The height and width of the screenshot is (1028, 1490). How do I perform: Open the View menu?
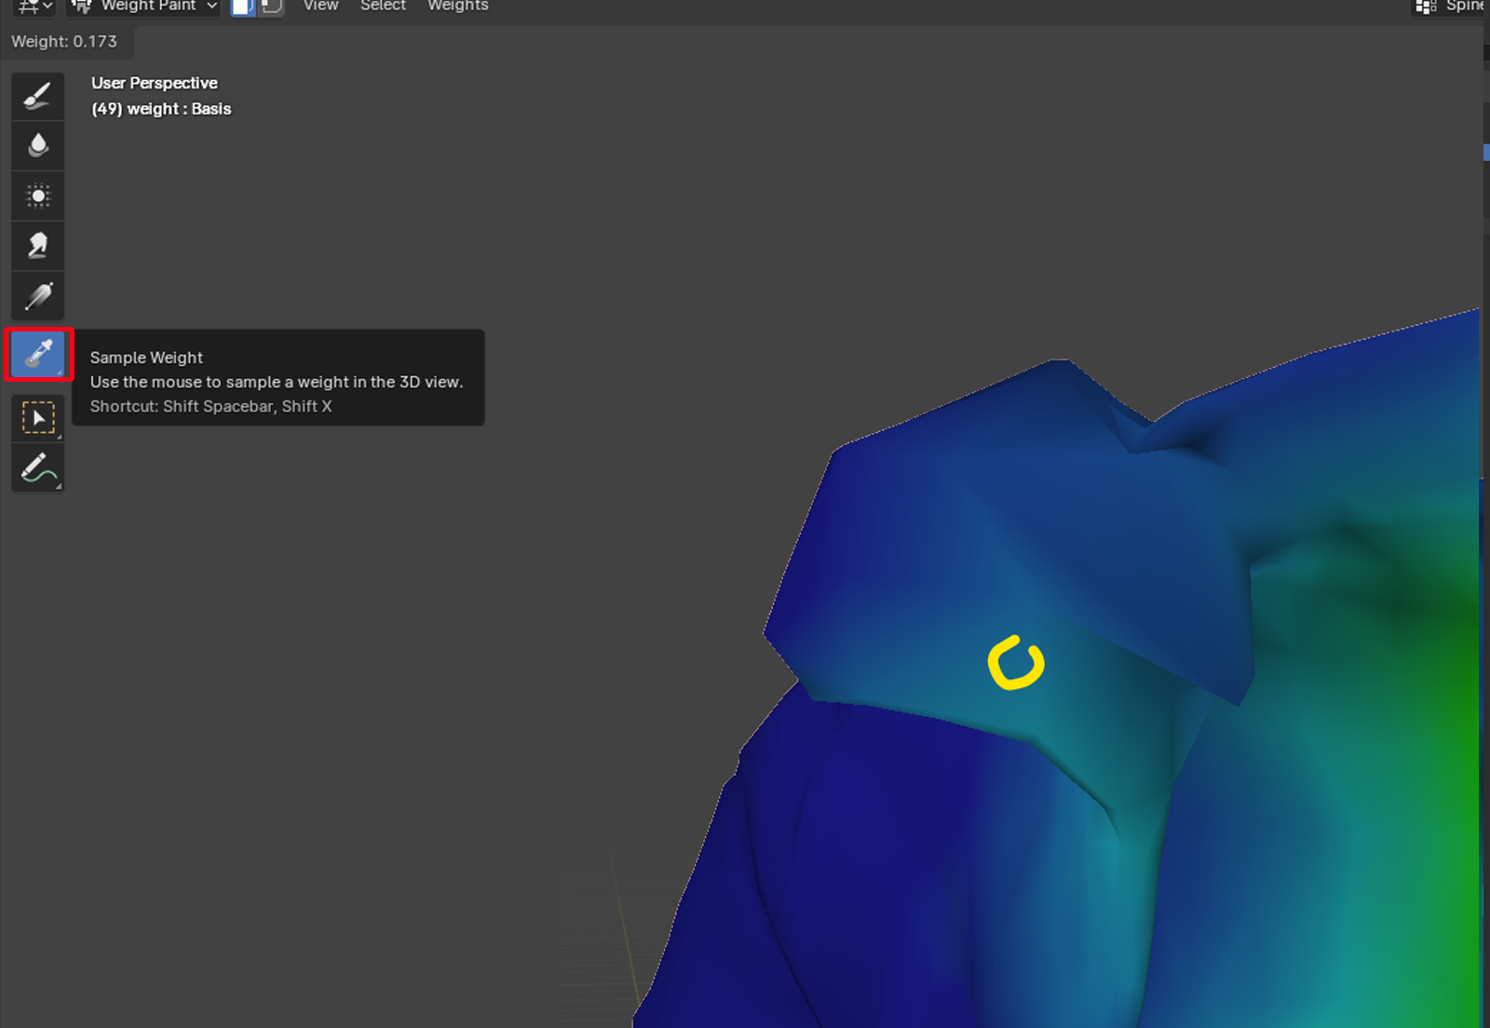click(320, 7)
